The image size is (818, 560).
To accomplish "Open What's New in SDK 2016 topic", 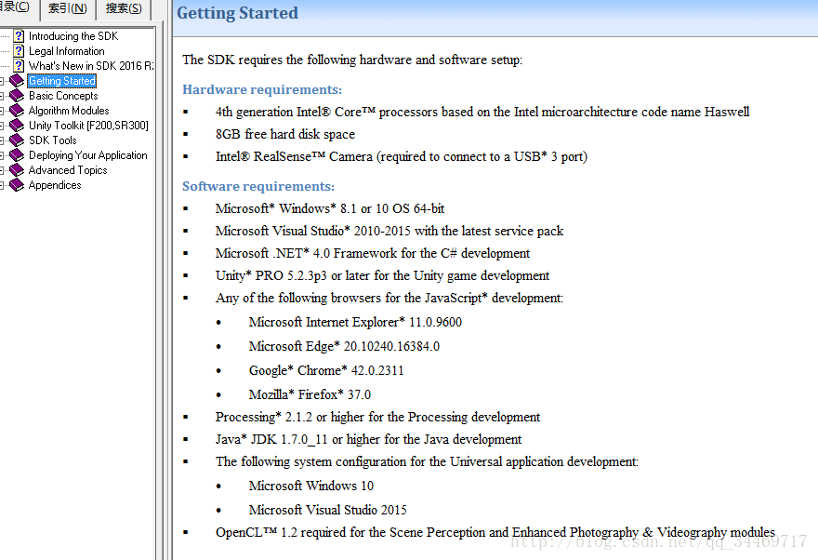I will pos(91,66).
